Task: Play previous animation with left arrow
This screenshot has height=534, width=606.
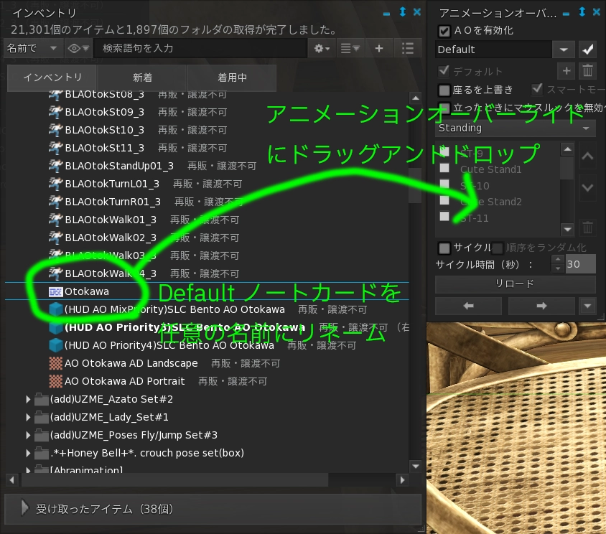Action: click(x=468, y=306)
